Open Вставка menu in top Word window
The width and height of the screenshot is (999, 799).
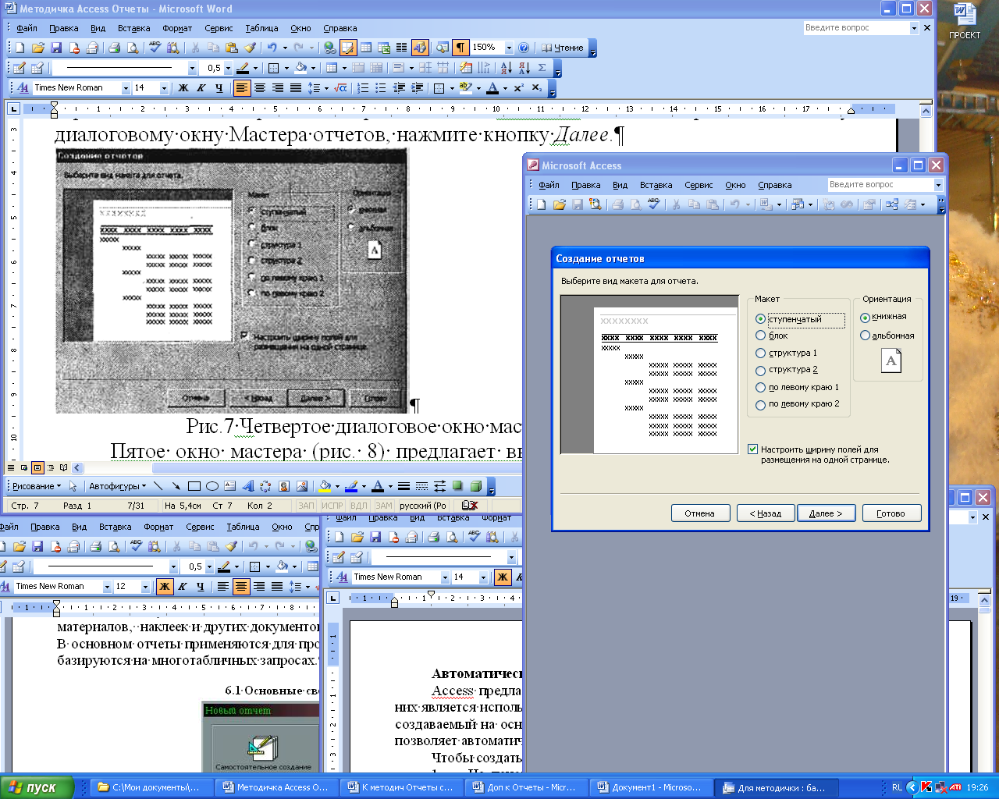(133, 28)
